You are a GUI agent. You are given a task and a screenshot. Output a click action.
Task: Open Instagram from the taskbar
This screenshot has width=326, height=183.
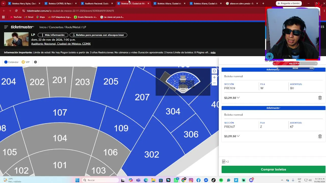pos(191,180)
